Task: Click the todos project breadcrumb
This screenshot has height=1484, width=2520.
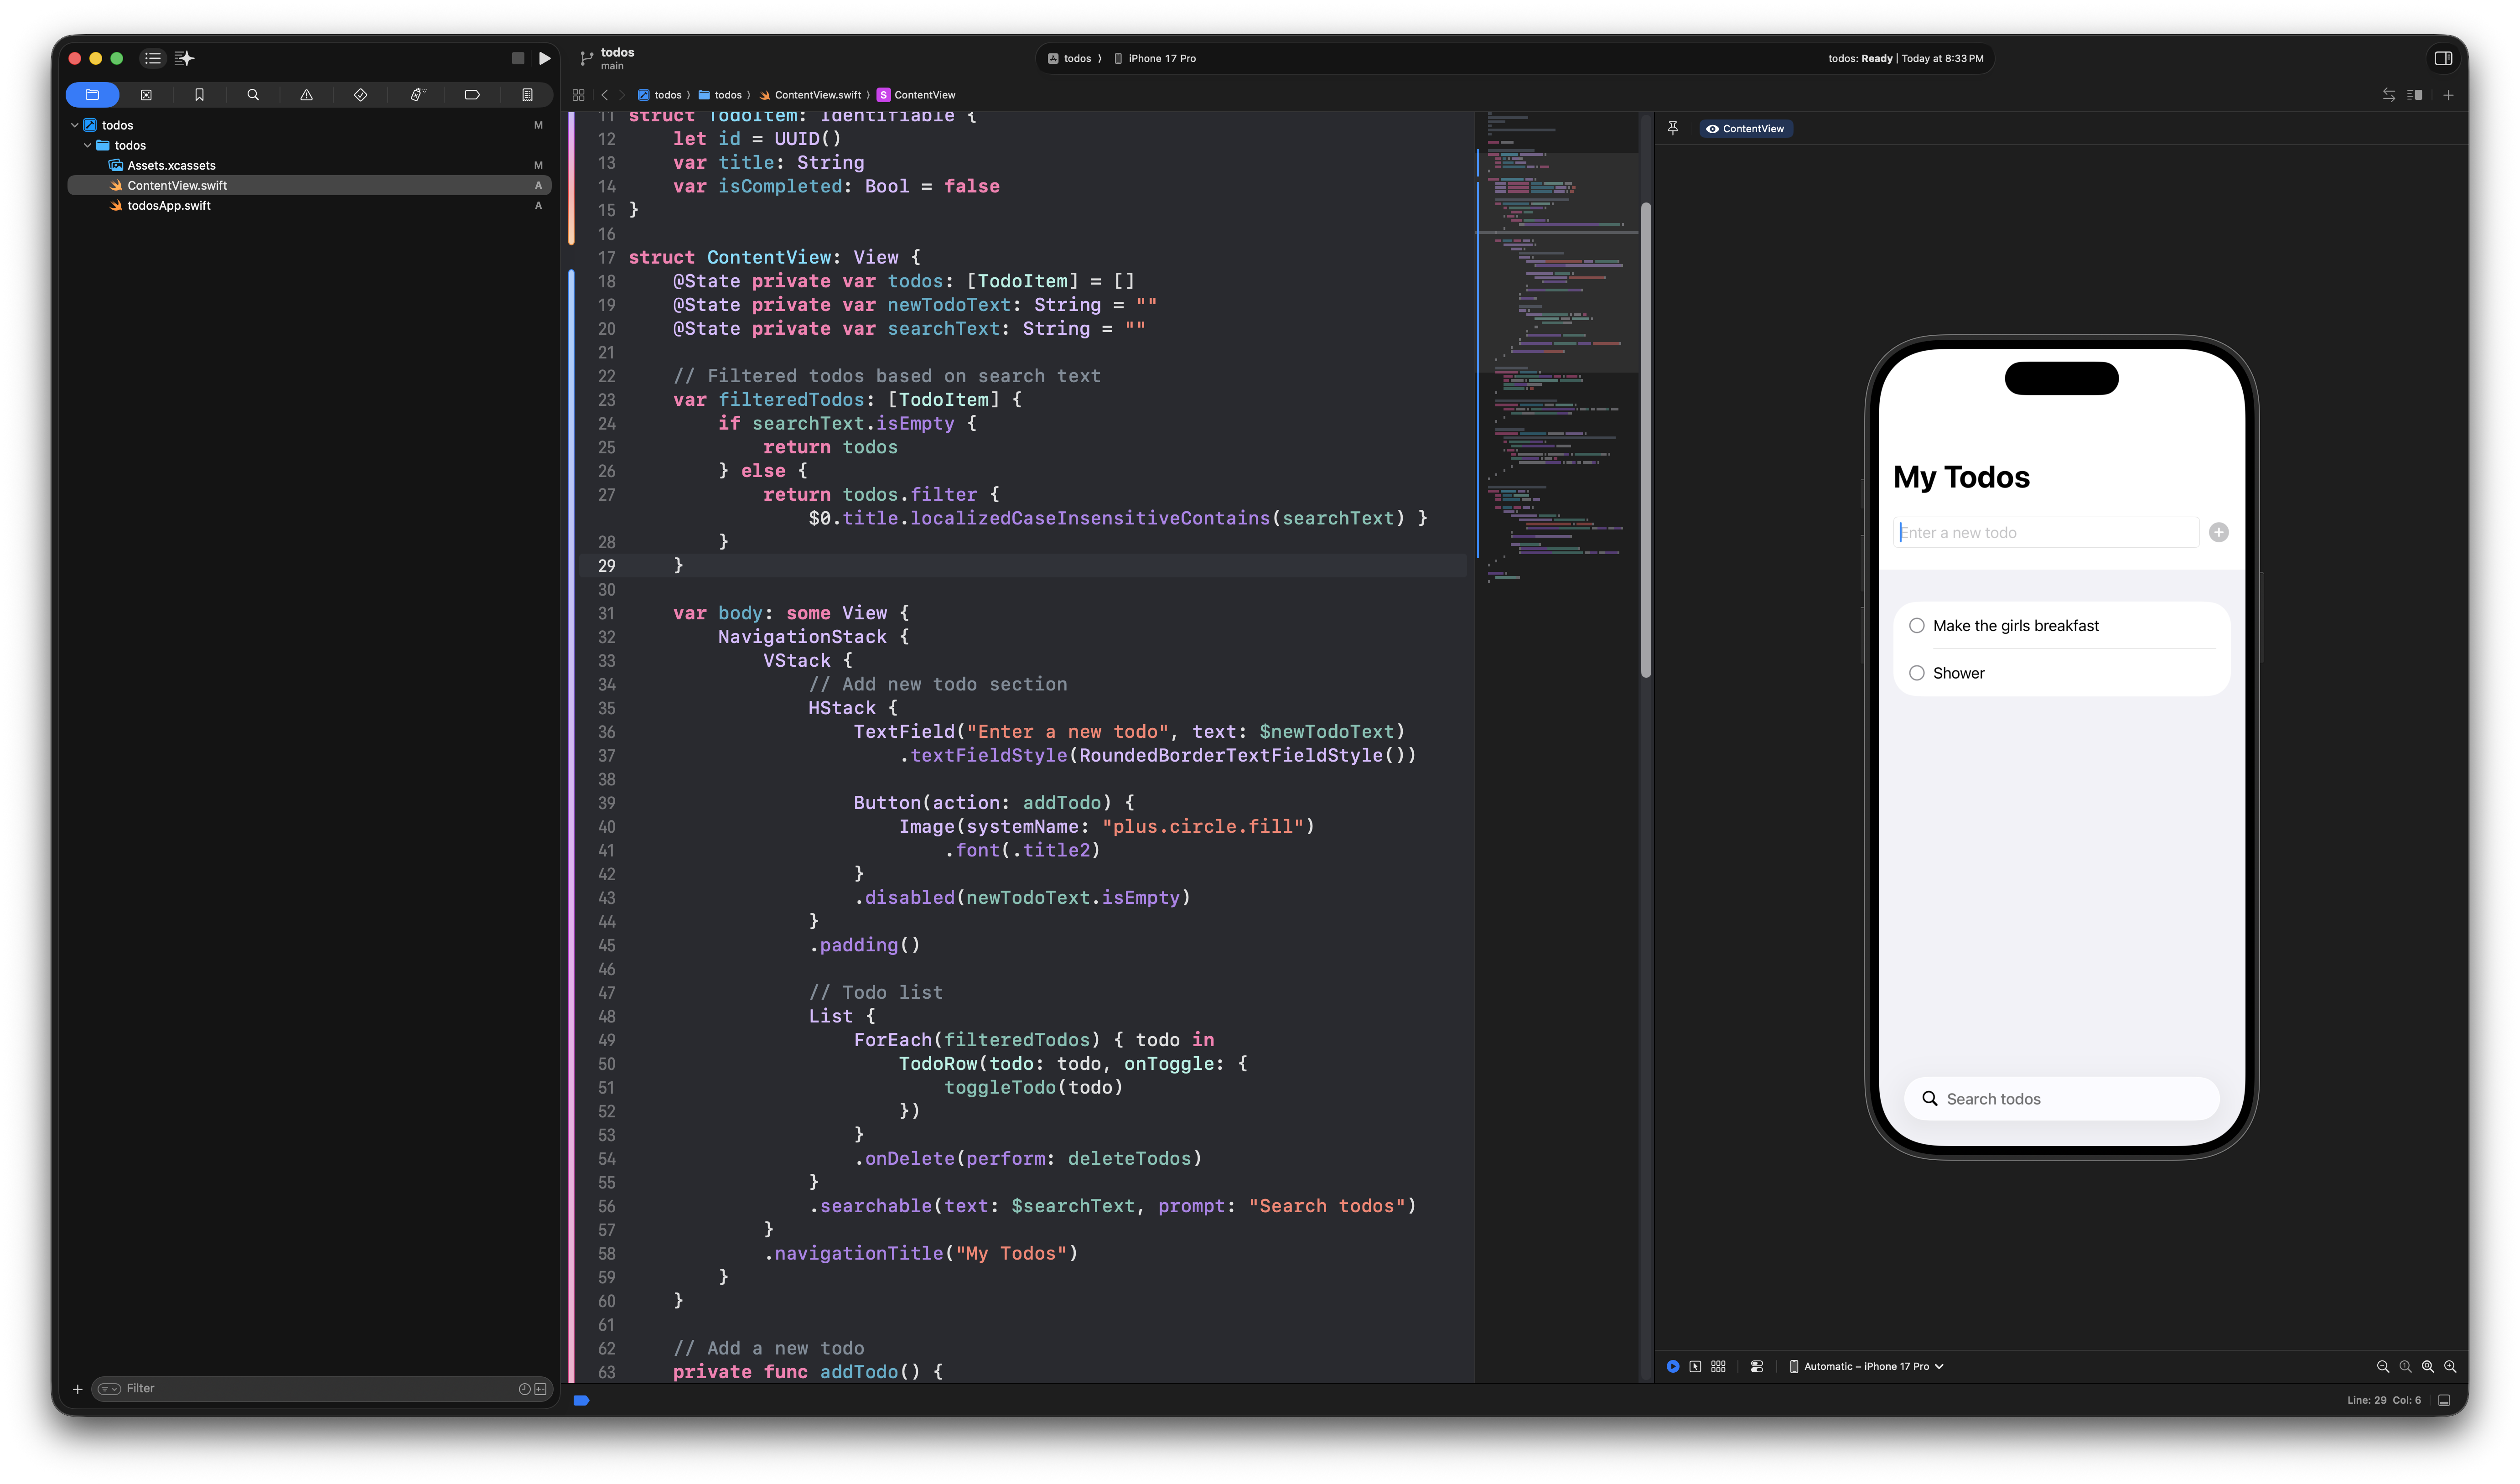Action: coord(660,95)
